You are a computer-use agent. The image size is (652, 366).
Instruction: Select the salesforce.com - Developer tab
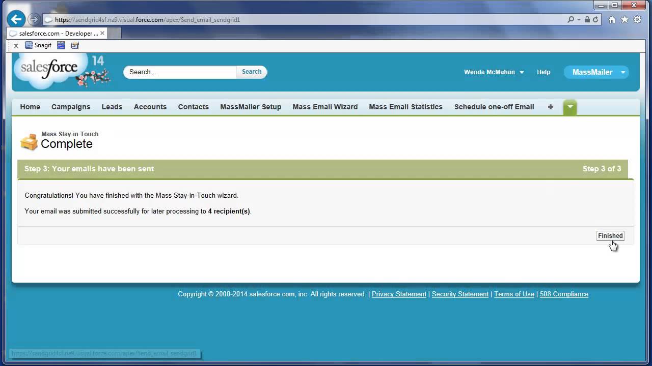[x=57, y=33]
